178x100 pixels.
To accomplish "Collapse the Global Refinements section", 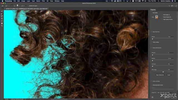I will [x=151, y=48].
